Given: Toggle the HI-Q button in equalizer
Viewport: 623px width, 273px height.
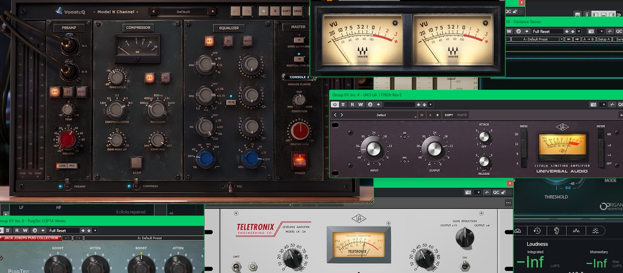Looking at the screenshot, I should (231, 103).
